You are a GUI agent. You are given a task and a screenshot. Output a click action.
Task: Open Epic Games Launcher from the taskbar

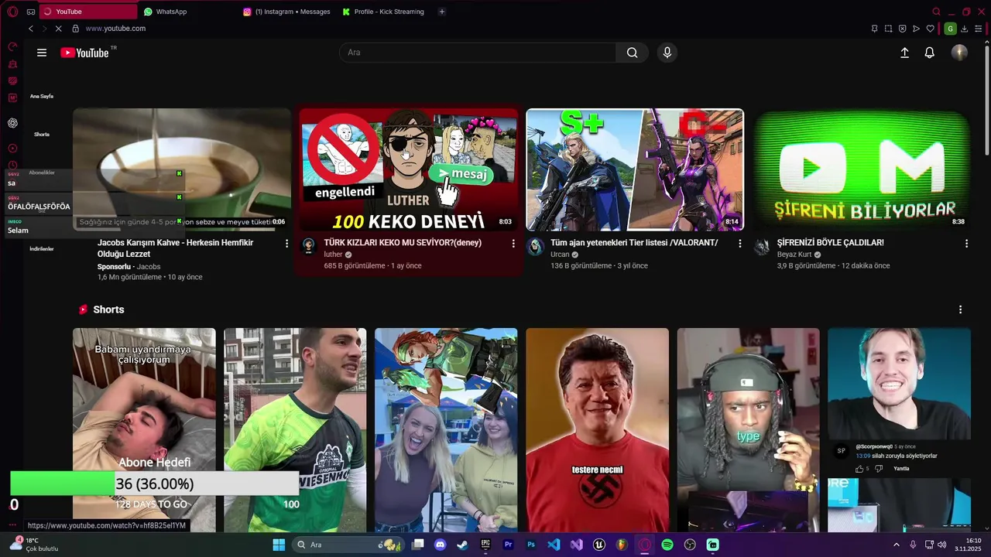(x=485, y=545)
